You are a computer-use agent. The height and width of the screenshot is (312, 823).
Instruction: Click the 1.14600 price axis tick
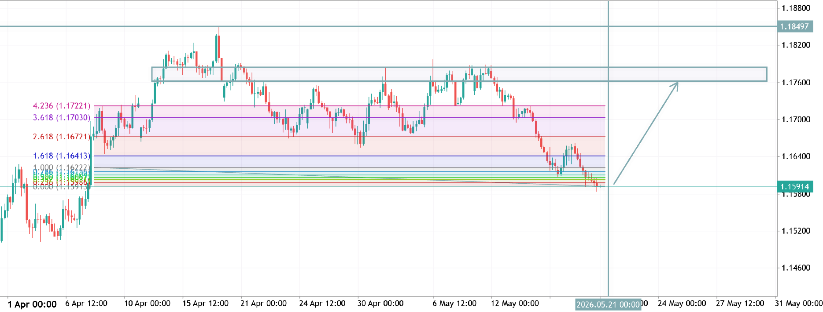click(x=796, y=268)
